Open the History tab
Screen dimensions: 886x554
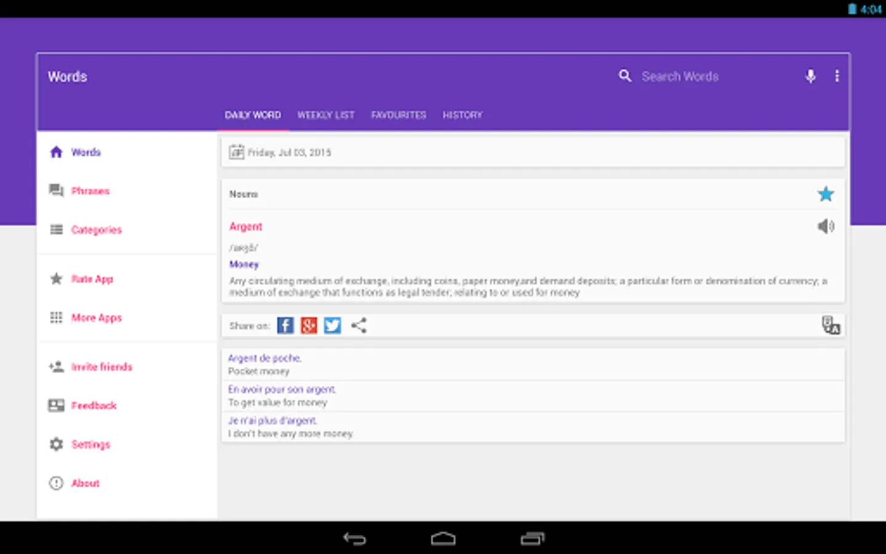click(463, 115)
